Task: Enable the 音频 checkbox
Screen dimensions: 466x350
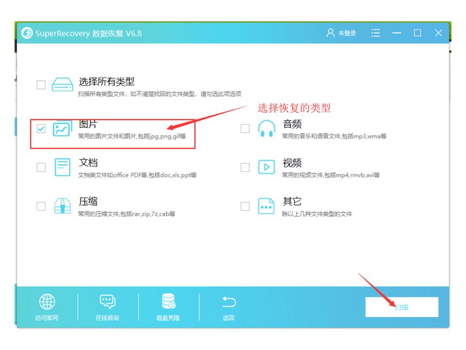Action: (246, 127)
